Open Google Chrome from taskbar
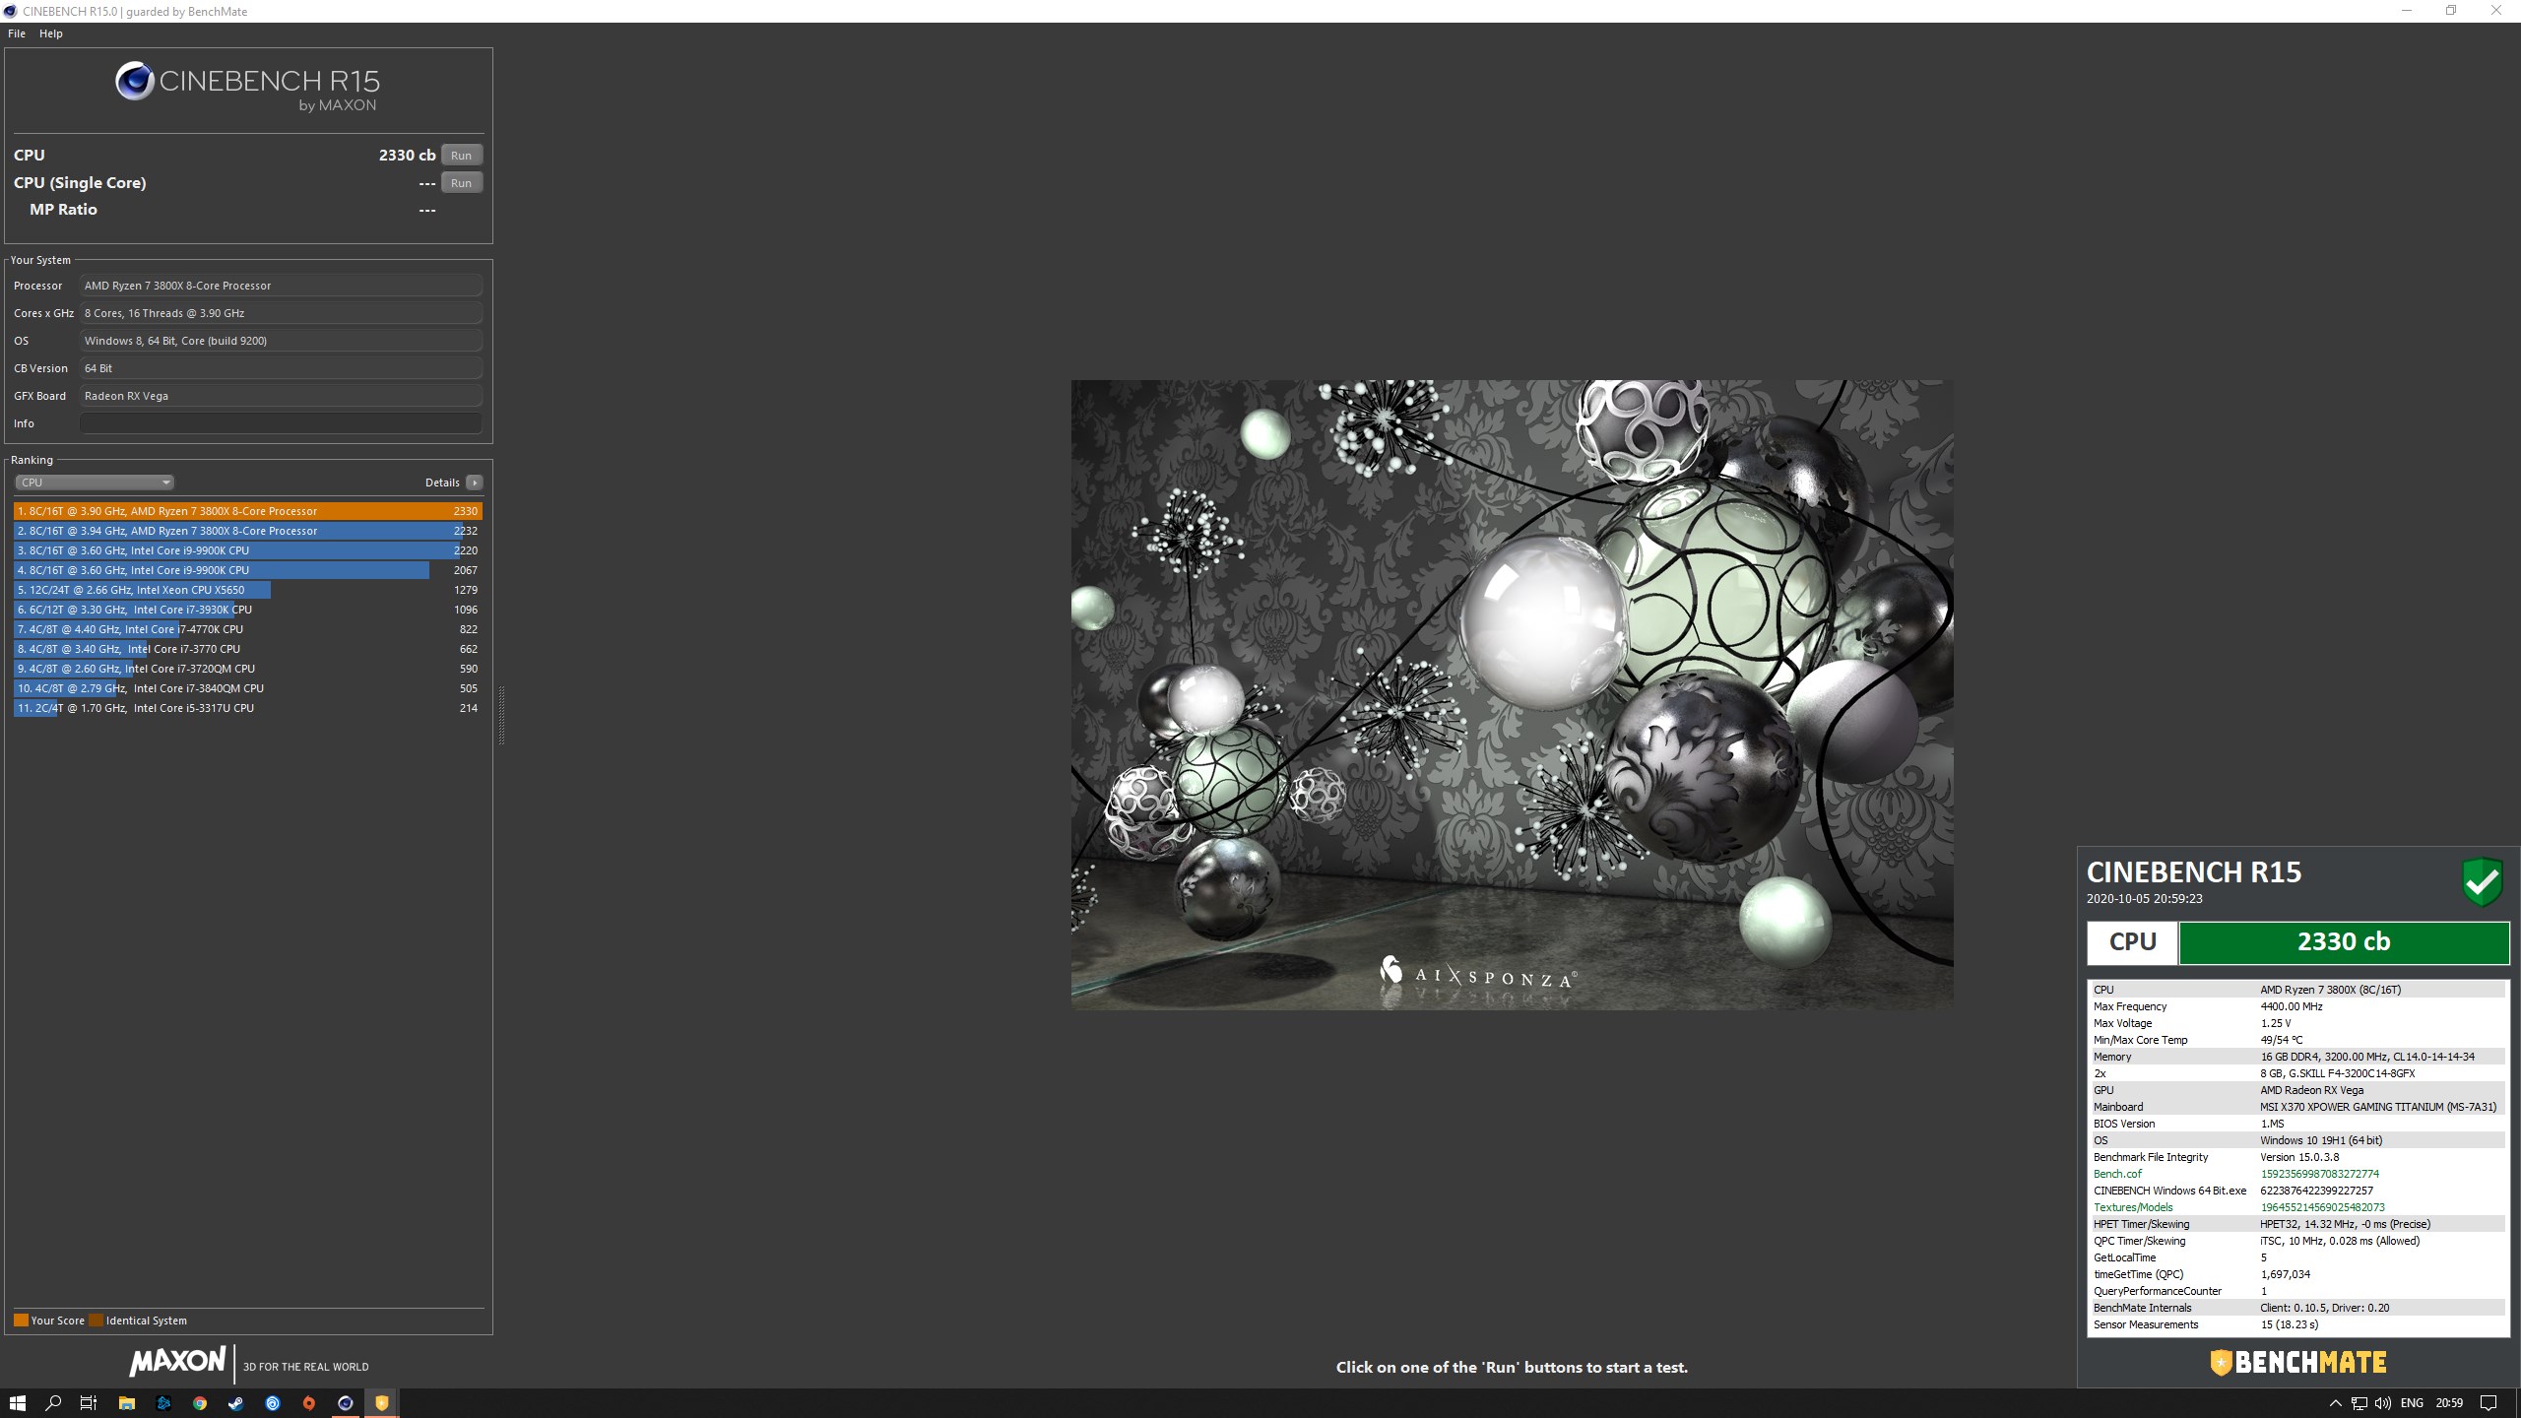2521x1418 pixels. tap(200, 1403)
